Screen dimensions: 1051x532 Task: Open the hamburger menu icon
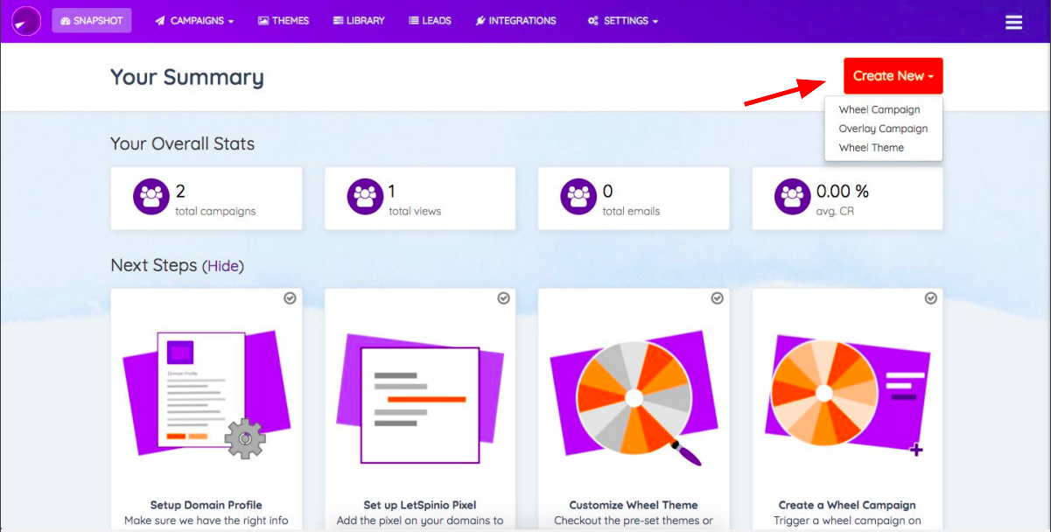coord(1013,22)
